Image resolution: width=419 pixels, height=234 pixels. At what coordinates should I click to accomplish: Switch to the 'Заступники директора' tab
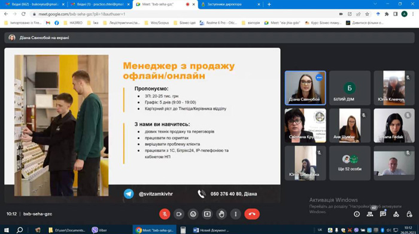click(x=230, y=4)
